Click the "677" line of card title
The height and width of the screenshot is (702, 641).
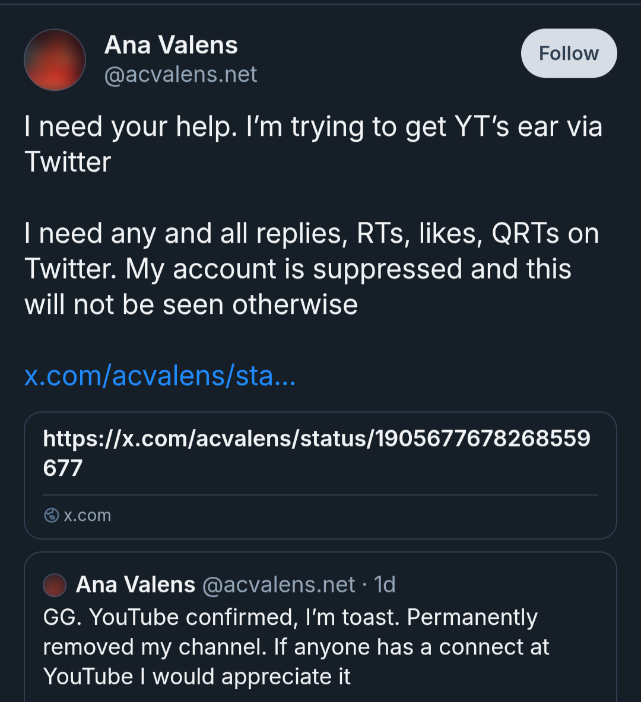63,469
